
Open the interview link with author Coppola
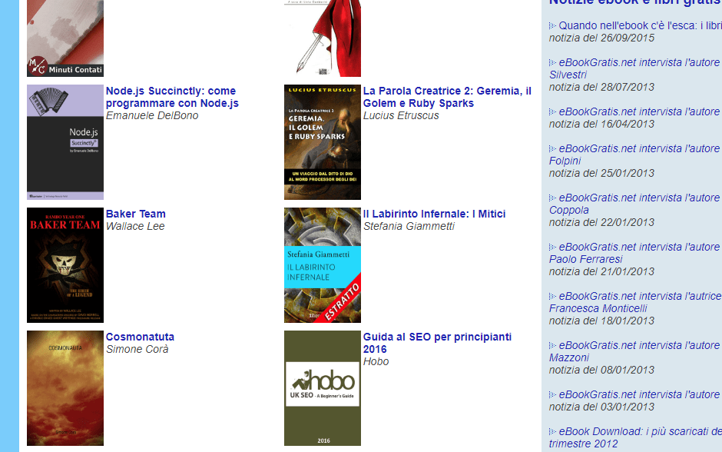click(x=635, y=204)
